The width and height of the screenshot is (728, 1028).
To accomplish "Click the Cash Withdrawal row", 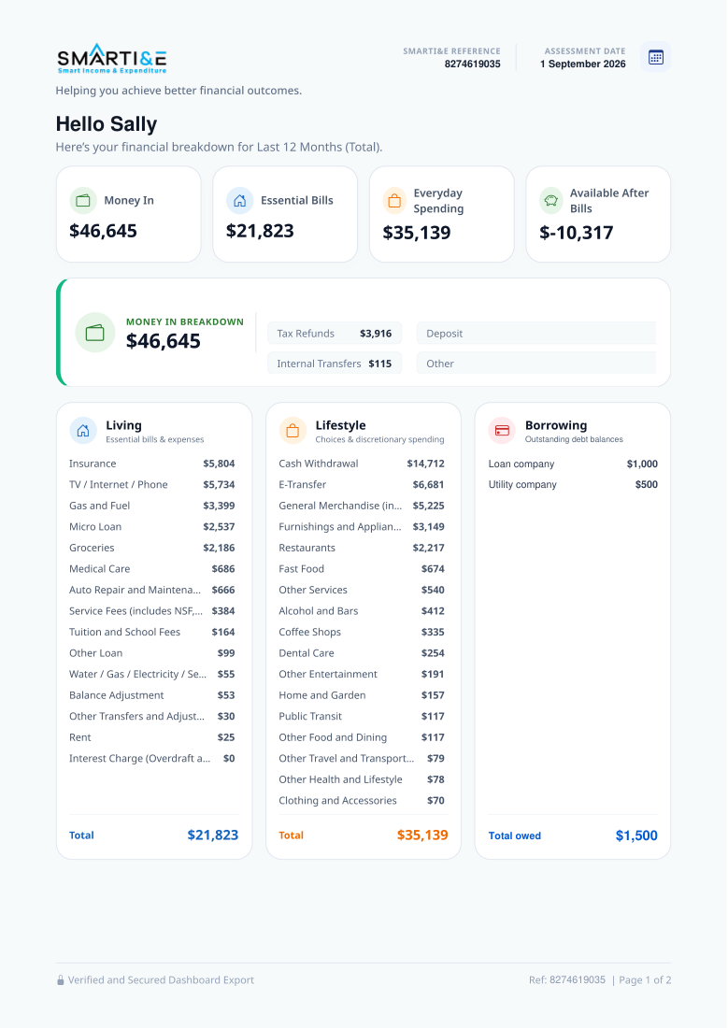I will 362,464.
